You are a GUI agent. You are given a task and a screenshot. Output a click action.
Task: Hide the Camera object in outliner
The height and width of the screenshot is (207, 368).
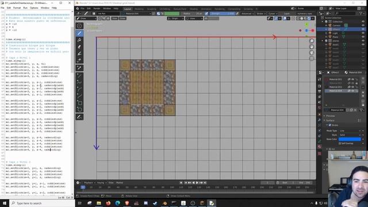point(363,25)
